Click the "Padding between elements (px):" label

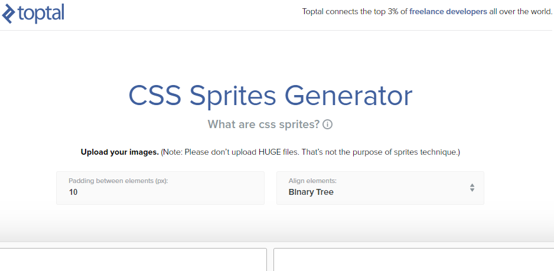[x=118, y=181]
